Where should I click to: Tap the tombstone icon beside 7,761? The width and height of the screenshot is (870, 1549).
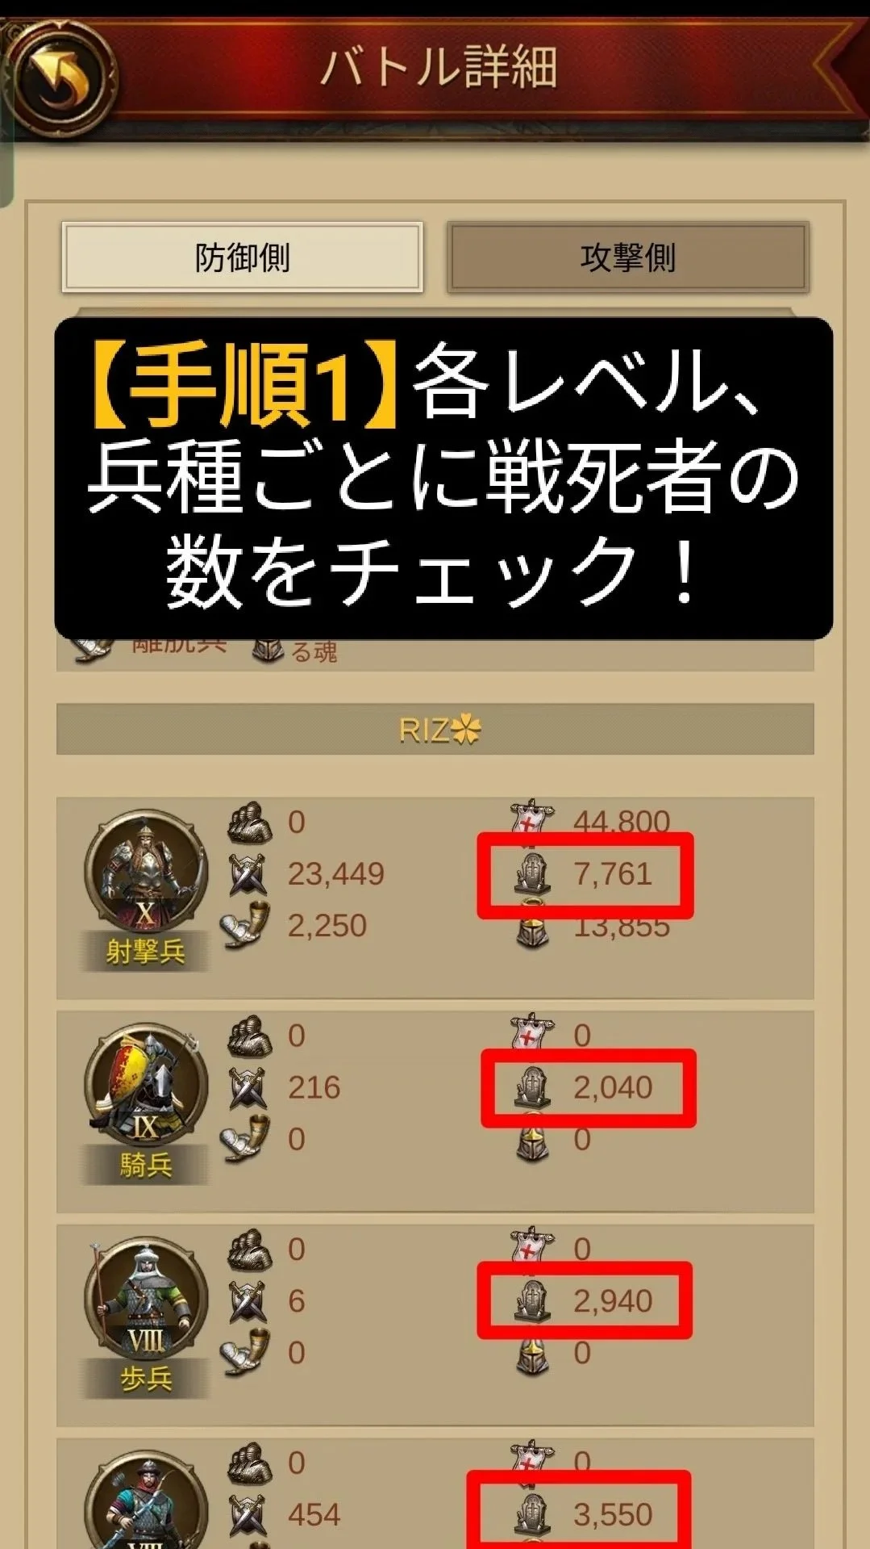pos(533,874)
